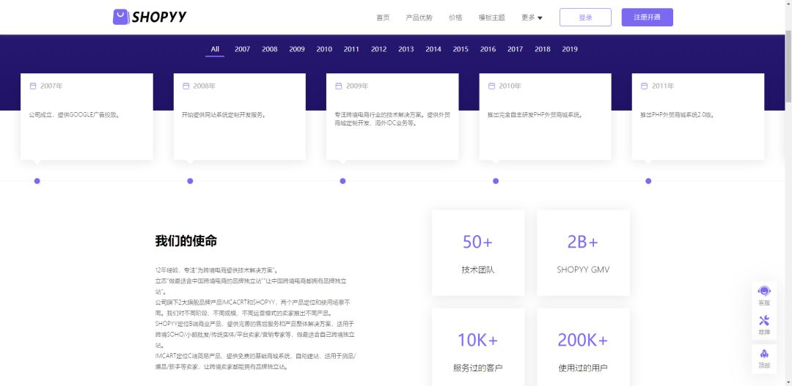Click calendar icon on the 2007年 card
Image resolution: width=792 pixels, height=386 pixels.
coord(33,86)
